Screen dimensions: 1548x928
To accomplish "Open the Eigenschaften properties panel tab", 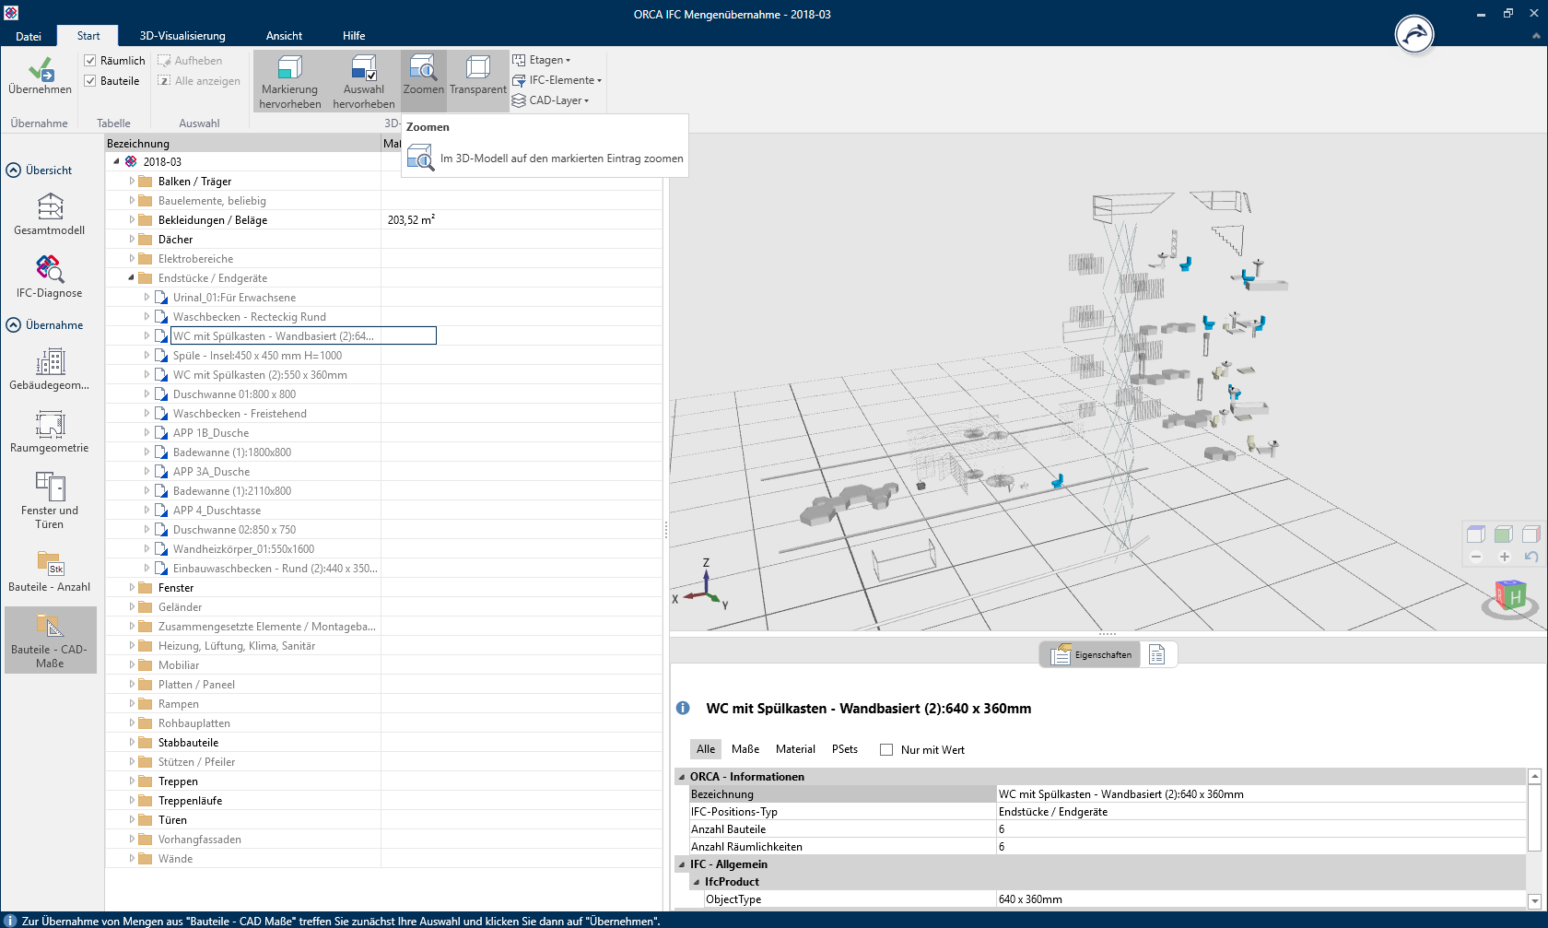I will (x=1092, y=655).
